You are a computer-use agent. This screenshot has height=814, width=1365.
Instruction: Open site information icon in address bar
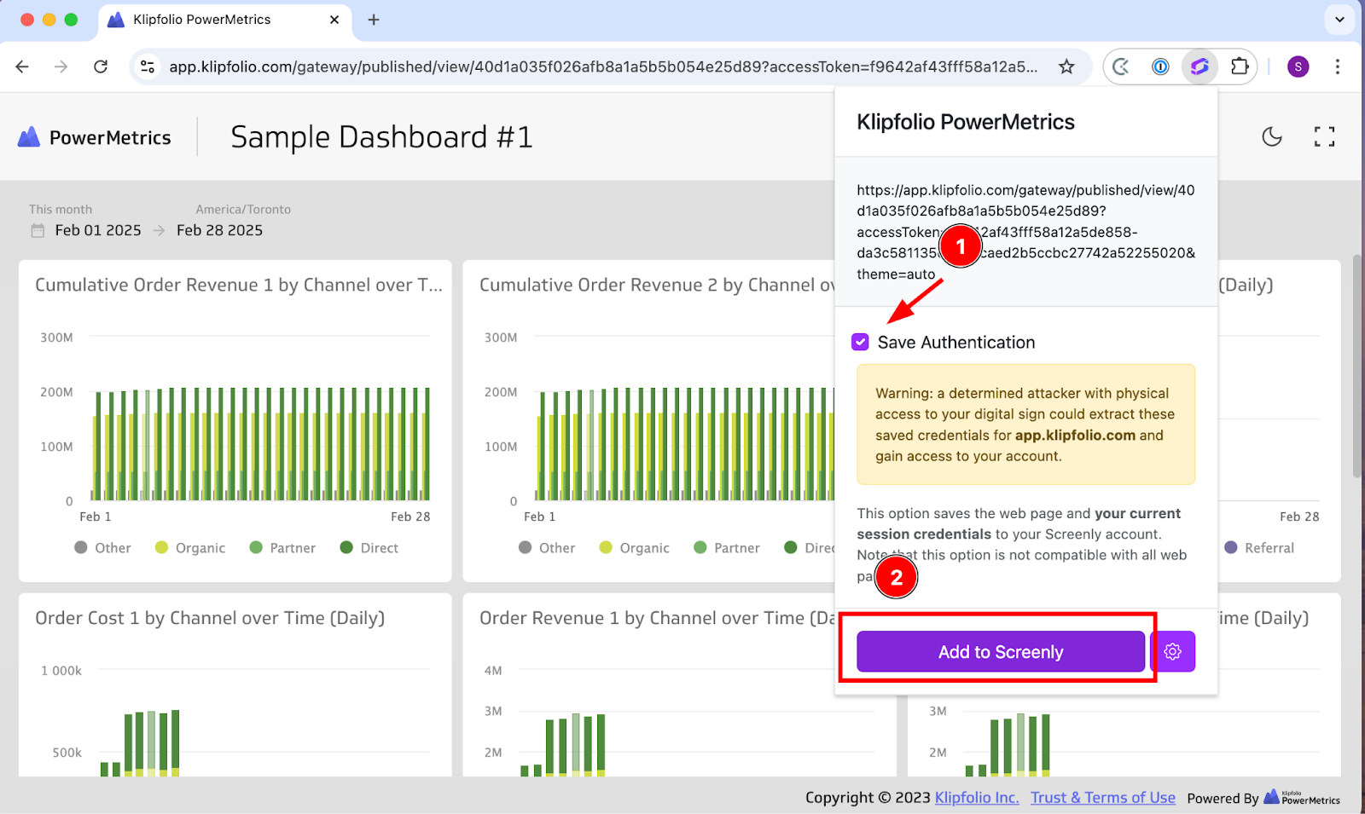148,66
